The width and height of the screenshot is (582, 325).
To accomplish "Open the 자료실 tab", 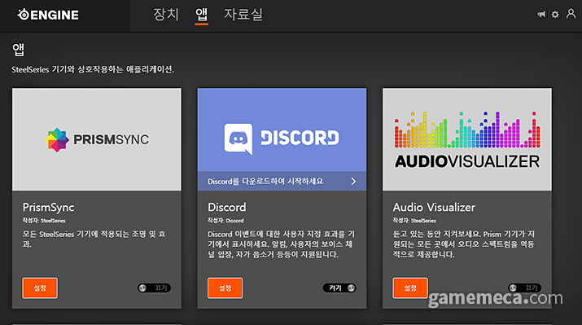I will click(x=243, y=15).
